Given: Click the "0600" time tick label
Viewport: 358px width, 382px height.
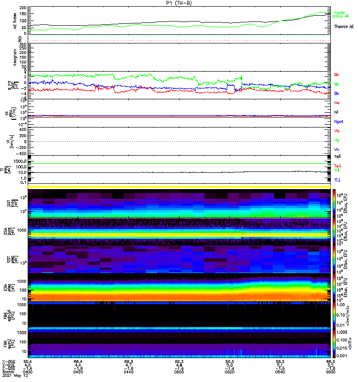Looking at the screenshot, I should [330, 372].
